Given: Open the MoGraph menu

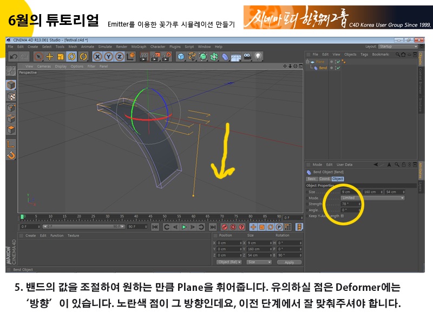Looking at the screenshot, I should click(139, 47).
